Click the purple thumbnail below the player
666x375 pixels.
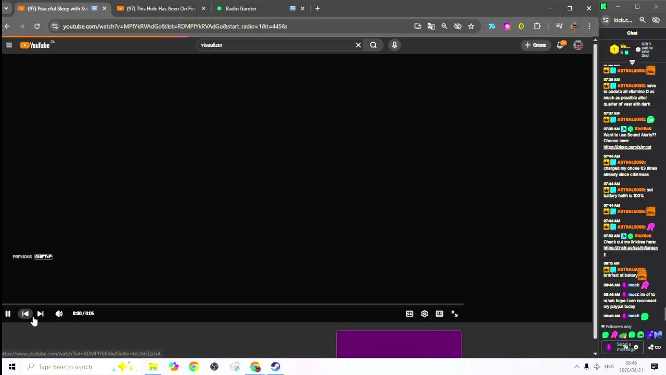click(399, 344)
